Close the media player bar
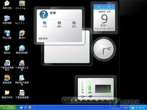The image size is (147, 110). [113, 100]
